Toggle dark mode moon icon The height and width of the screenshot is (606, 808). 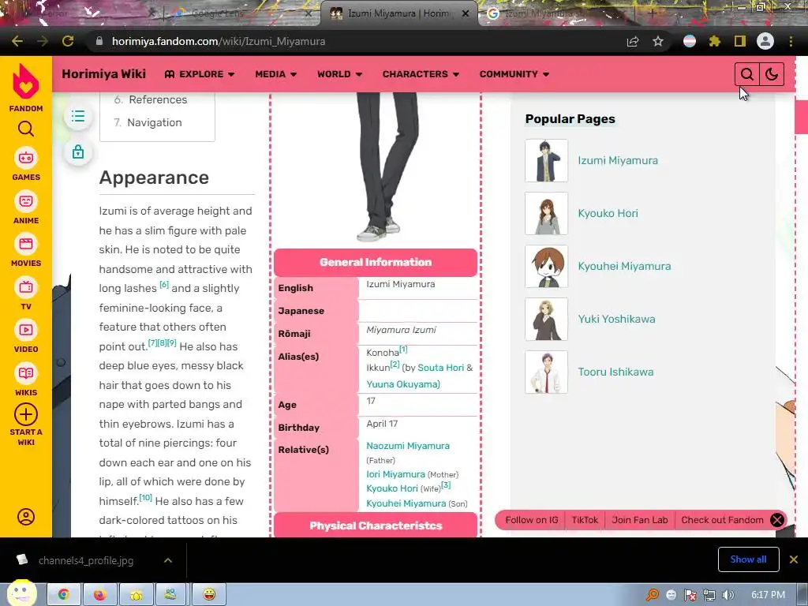point(772,74)
